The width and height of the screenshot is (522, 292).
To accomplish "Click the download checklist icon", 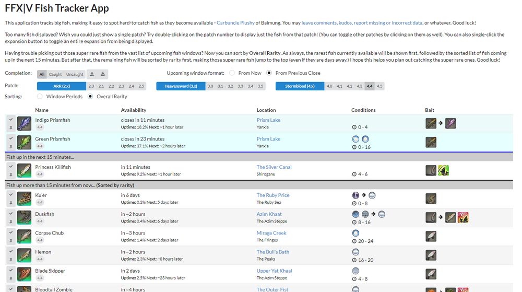I will (103, 74).
